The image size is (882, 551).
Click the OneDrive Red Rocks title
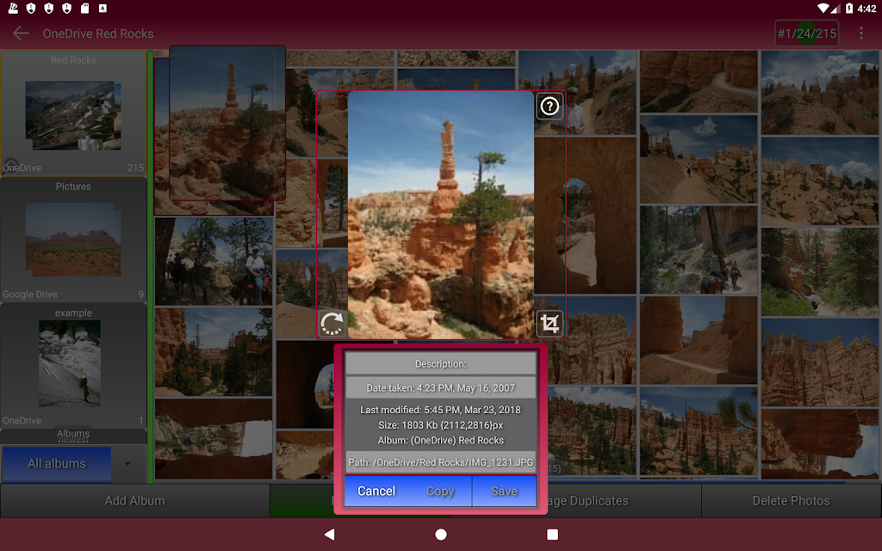point(98,34)
